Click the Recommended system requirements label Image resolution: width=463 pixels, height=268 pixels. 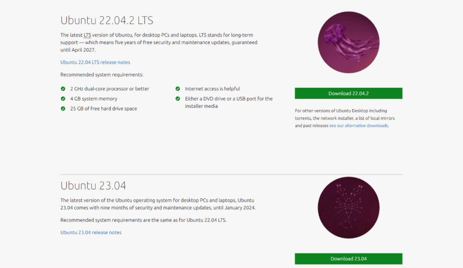point(102,75)
